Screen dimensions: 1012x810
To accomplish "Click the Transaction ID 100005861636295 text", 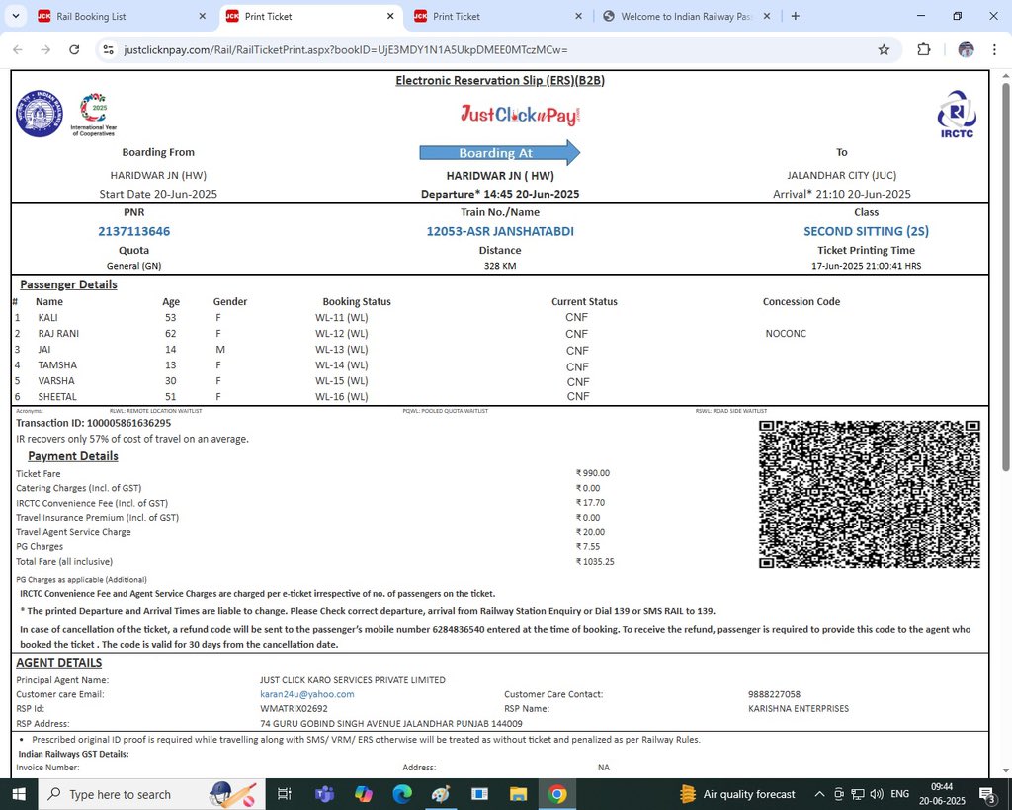I will pyautogui.click(x=94, y=423).
